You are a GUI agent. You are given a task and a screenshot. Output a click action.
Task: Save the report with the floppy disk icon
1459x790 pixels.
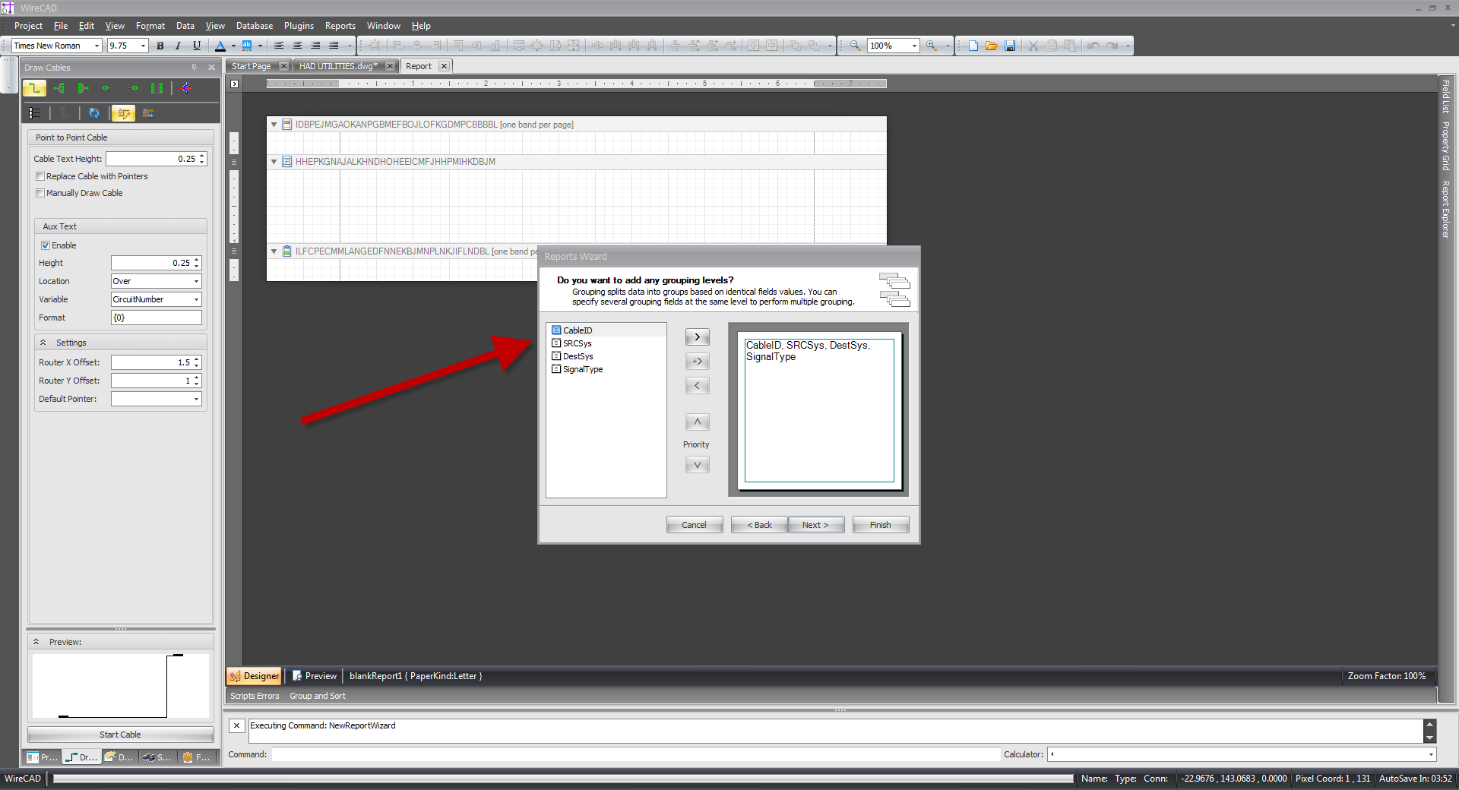pyautogui.click(x=1010, y=46)
